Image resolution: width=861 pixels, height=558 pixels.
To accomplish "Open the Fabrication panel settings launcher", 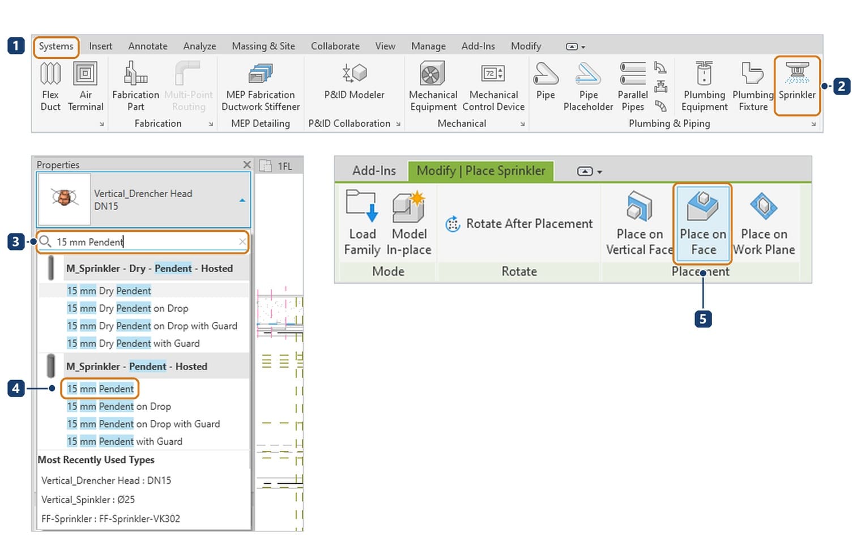I will [x=211, y=124].
